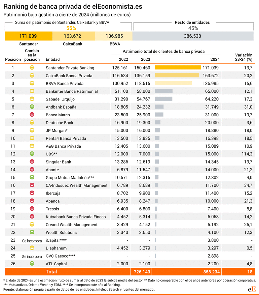Click 'Se incorpora' in the iCapital row
Viewport: 259px width, 295px height.
[x=32, y=241]
